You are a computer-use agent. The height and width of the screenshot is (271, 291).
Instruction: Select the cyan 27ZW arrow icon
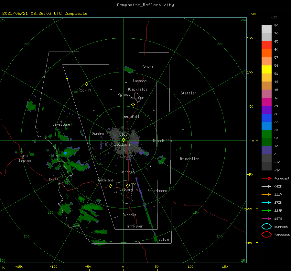point(266,203)
